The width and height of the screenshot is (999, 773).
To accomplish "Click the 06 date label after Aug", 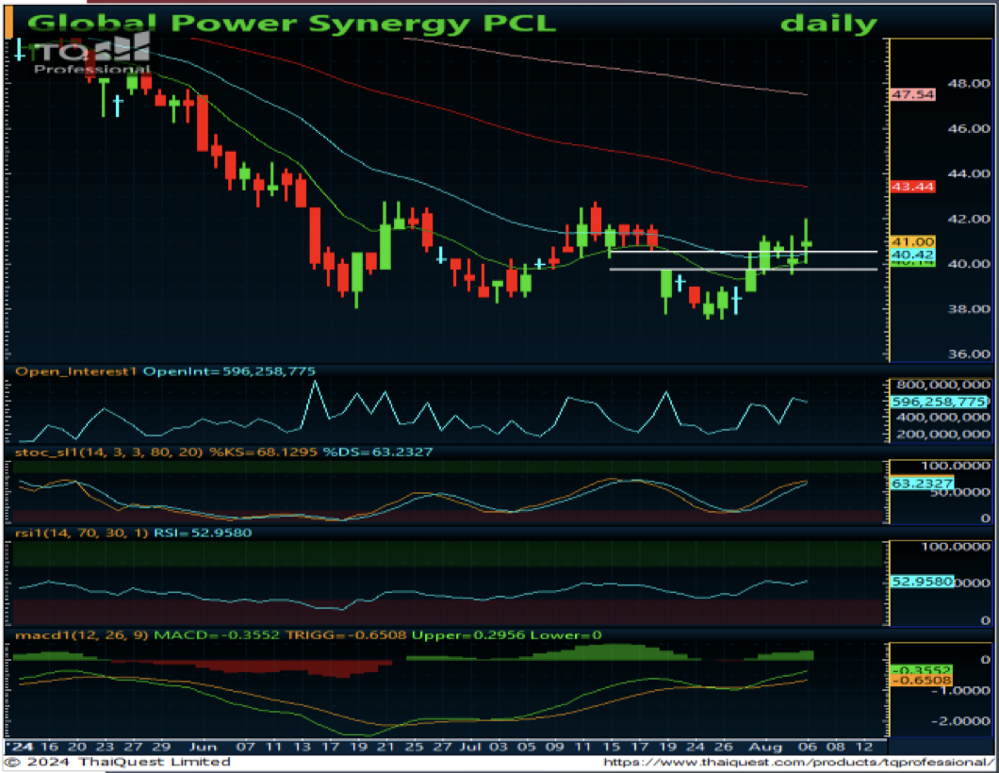I will [x=808, y=747].
